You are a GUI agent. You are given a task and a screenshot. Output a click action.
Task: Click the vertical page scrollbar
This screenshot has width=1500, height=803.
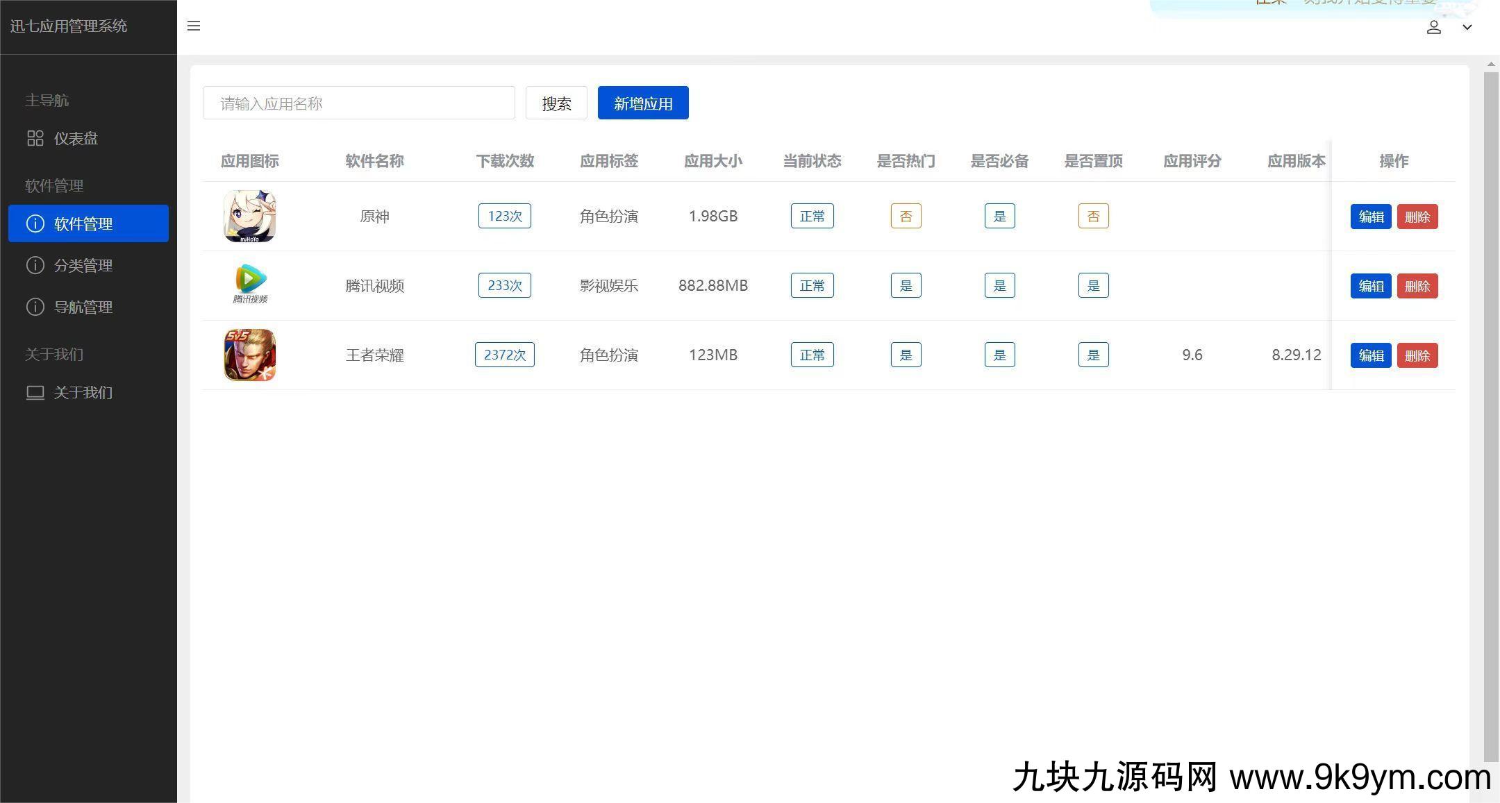coord(1490,416)
